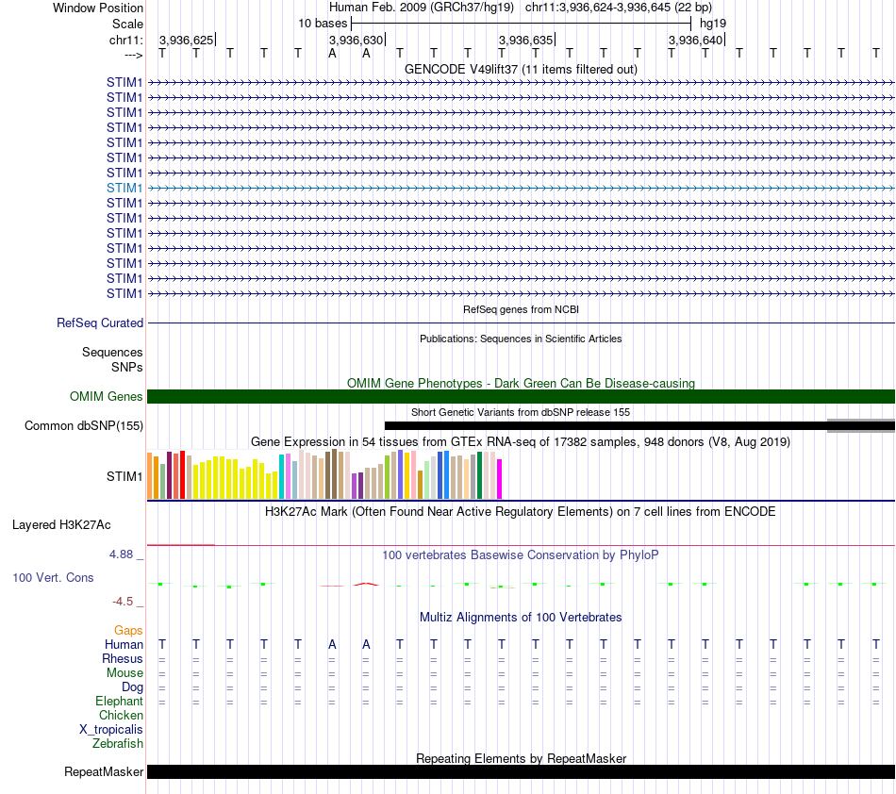Open Repeating Elements by RepeatMasker title
Image resolution: width=896 pixels, height=794 pixels.
(521, 758)
